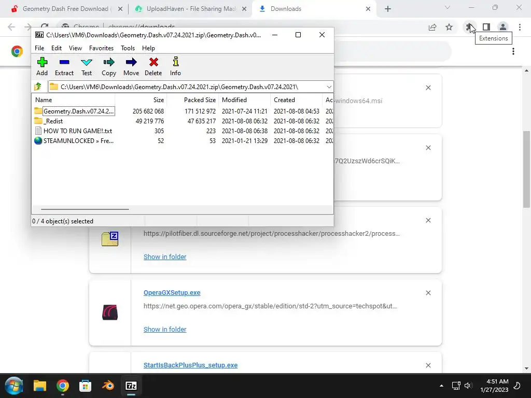Open the Edit menu in 7-Zip
Viewport: 531px width, 398px height.
[x=56, y=48]
